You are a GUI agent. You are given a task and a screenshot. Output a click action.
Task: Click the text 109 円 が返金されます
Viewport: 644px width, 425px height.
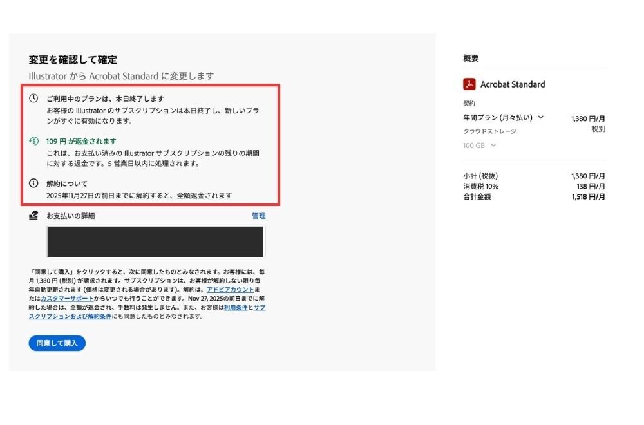click(x=81, y=141)
